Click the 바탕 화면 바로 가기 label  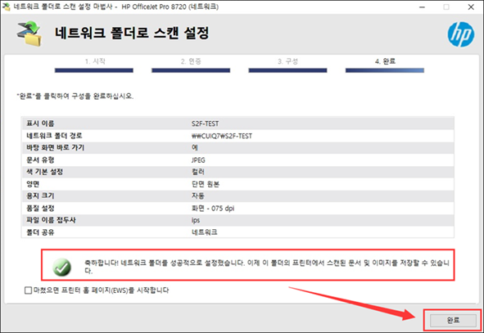coord(55,148)
